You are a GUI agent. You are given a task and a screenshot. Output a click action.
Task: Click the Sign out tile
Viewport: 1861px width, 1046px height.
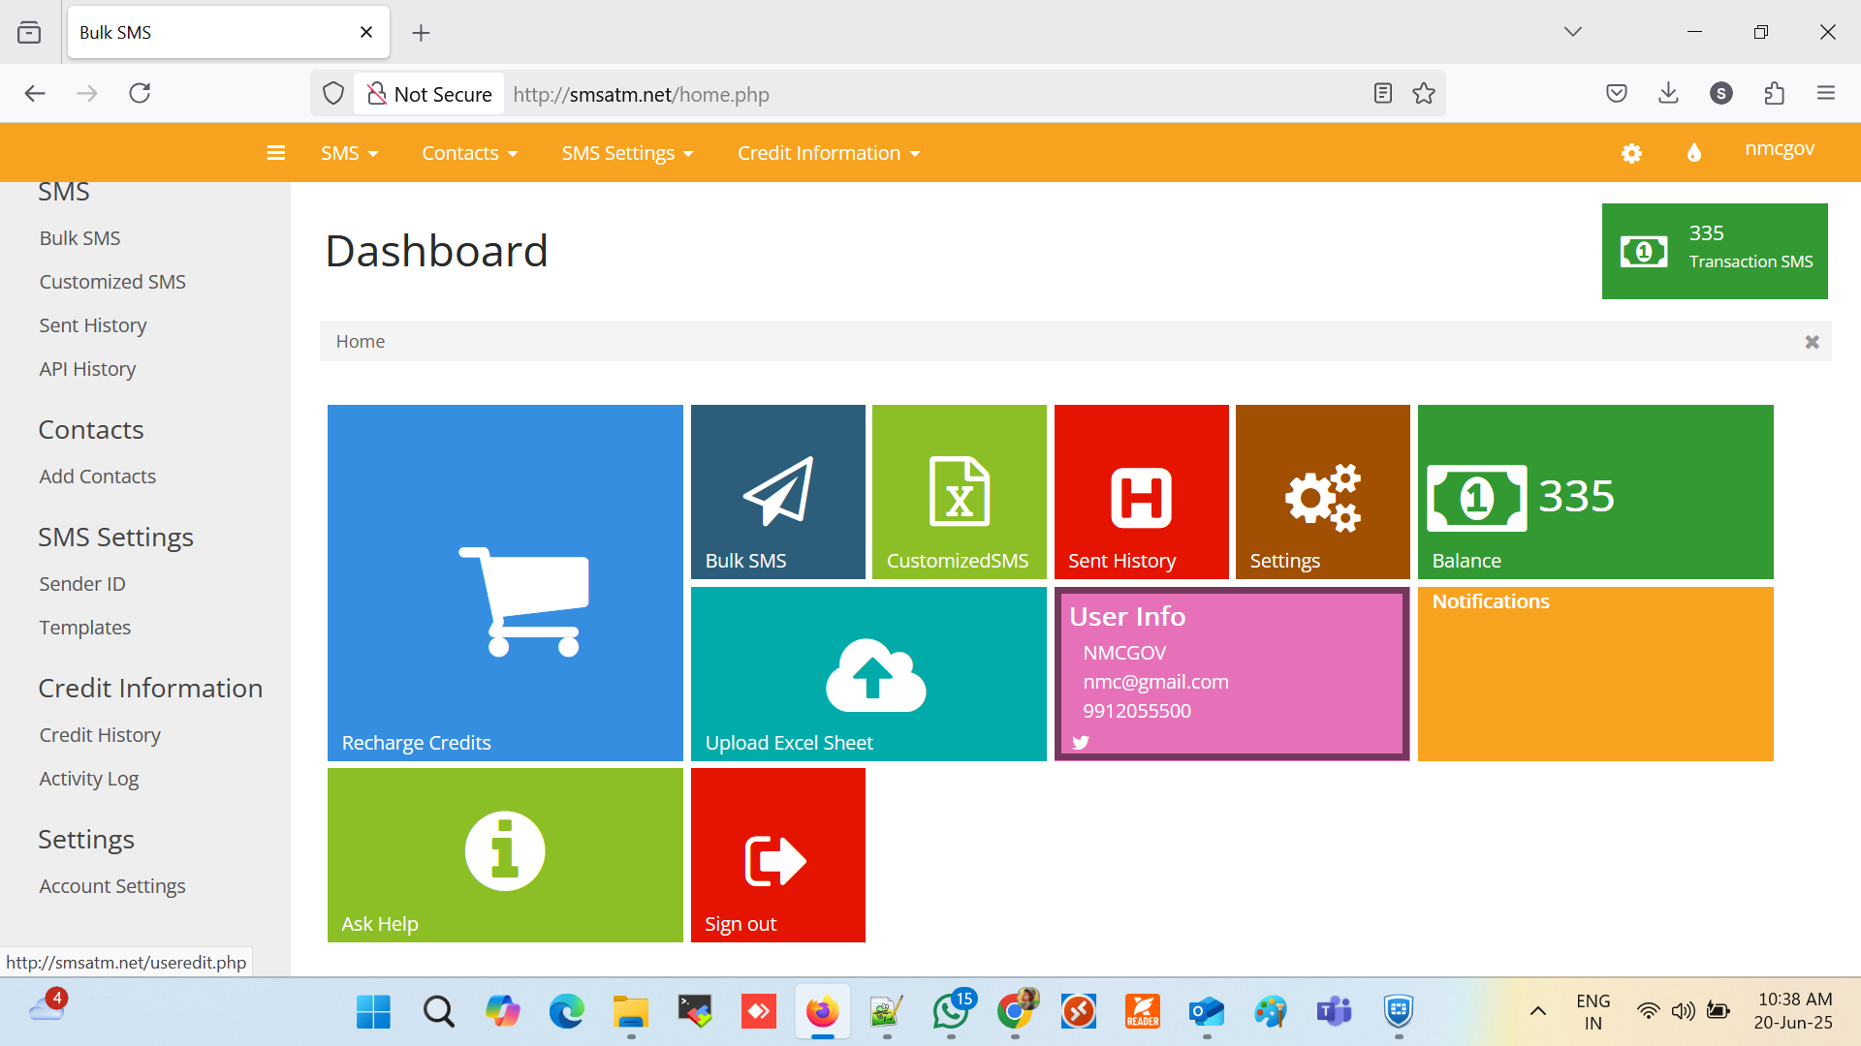tap(777, 854)
